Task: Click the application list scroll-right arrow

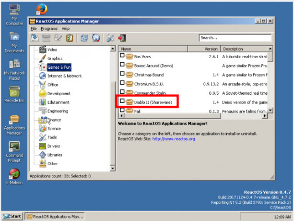Action: click(x=265, y=116)
